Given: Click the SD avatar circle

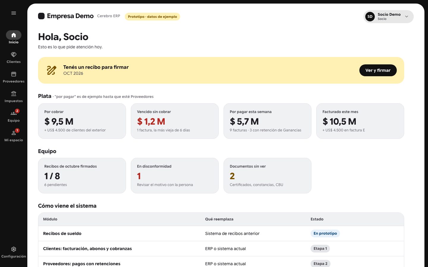Looking at the screenshot, I should (x=370, y=17).
